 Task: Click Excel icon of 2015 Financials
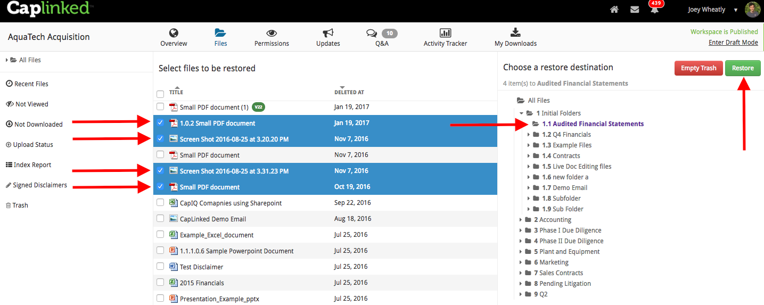point(173,283)
